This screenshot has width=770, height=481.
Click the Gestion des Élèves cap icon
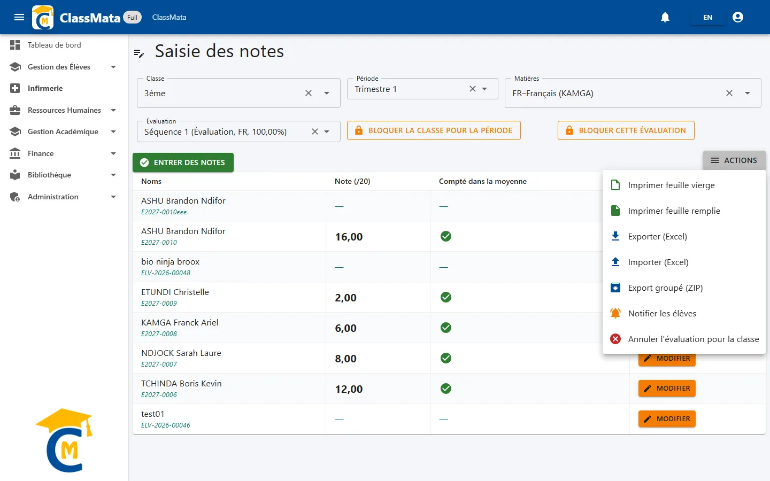15,67
